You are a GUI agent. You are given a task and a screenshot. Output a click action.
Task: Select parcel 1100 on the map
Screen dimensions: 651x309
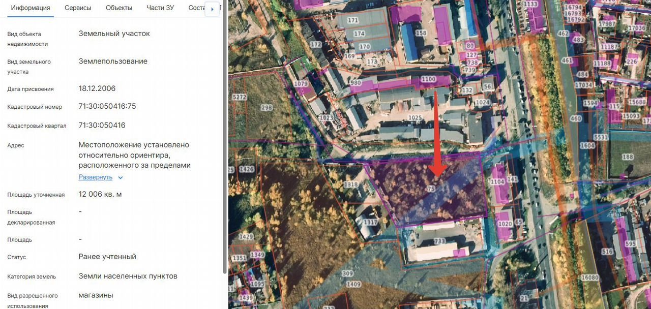click(x=428, y=79)
